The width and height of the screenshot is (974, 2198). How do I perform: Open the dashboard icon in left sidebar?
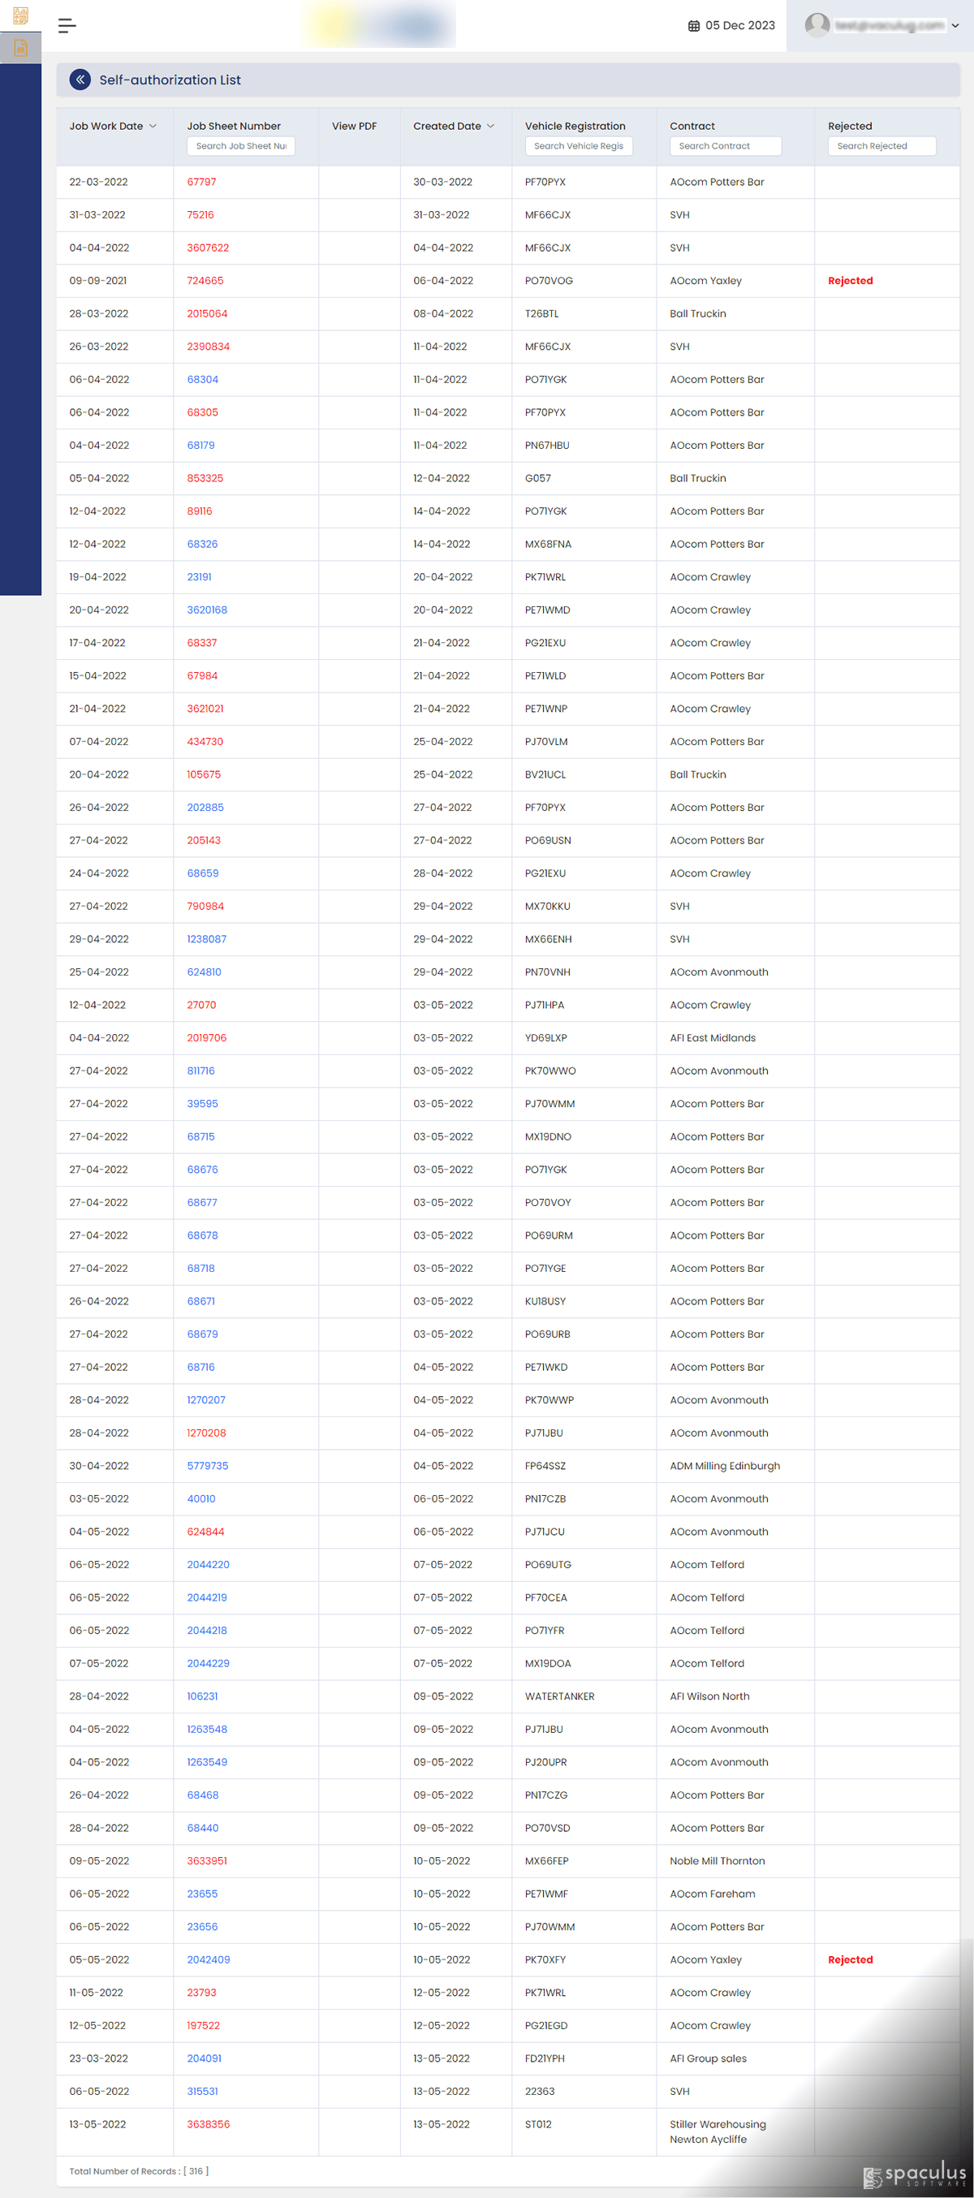(x=20, y=15)
